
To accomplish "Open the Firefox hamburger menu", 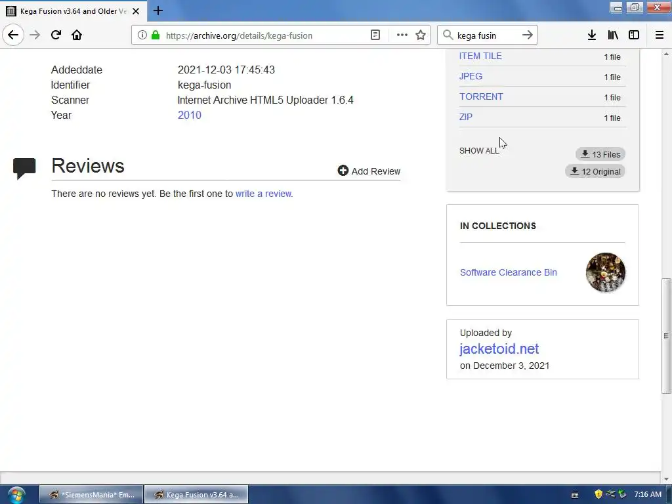I will coord(659,35).
